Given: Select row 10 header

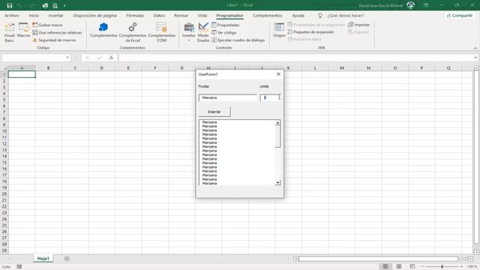Looking at the screenshot, I should [x=4, y=131].
